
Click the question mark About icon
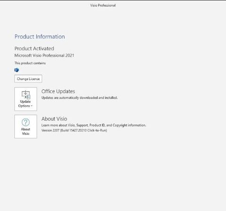tap(25, 122)
